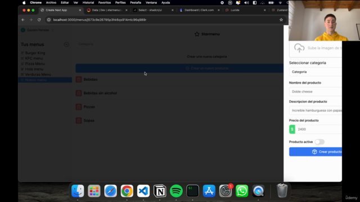Open Spotify from the dock
The height and width of the screenshot is (202, 360).
tap(176, 191)
